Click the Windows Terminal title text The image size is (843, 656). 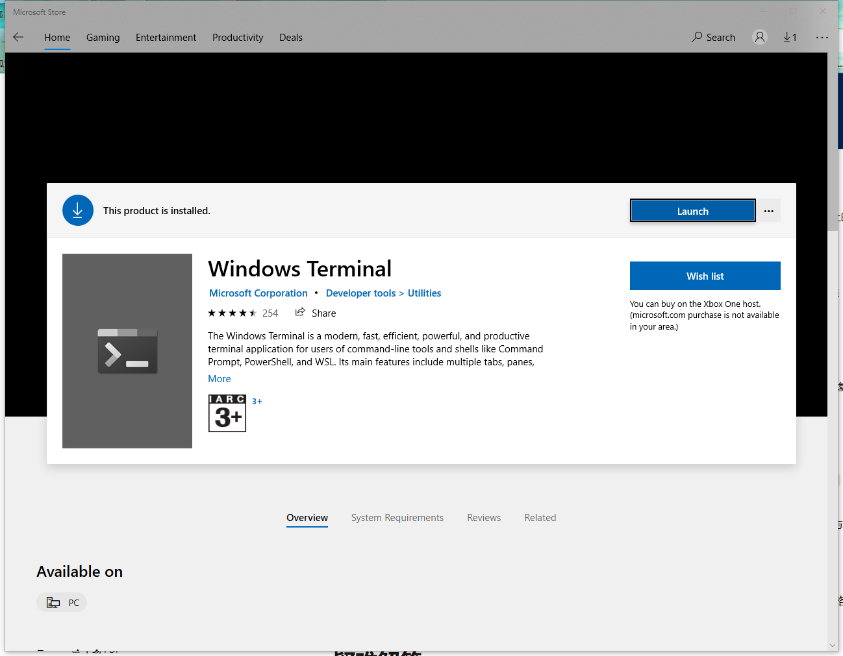point(300,269)
